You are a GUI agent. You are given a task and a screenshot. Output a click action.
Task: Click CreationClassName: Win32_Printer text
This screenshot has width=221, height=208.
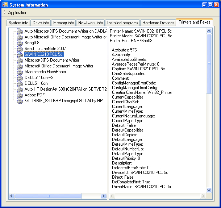[142, 92]
